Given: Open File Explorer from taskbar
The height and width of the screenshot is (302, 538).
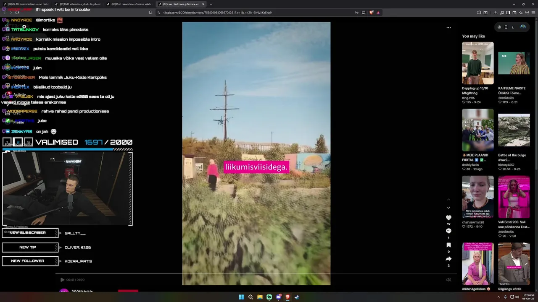Looking at the screenshot, I should tap(260, 297).
